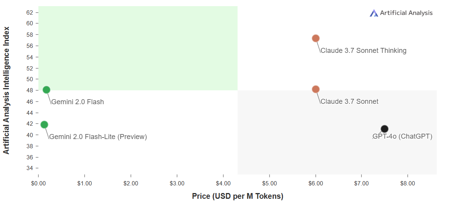The height and width of the screenshot is (203, 450).
Task: Select the Claude 3.7 Sonnet orange dot
Action: coord(316,89)
